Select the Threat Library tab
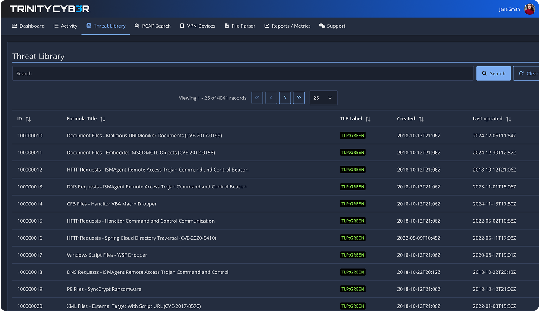 (106, 26)
